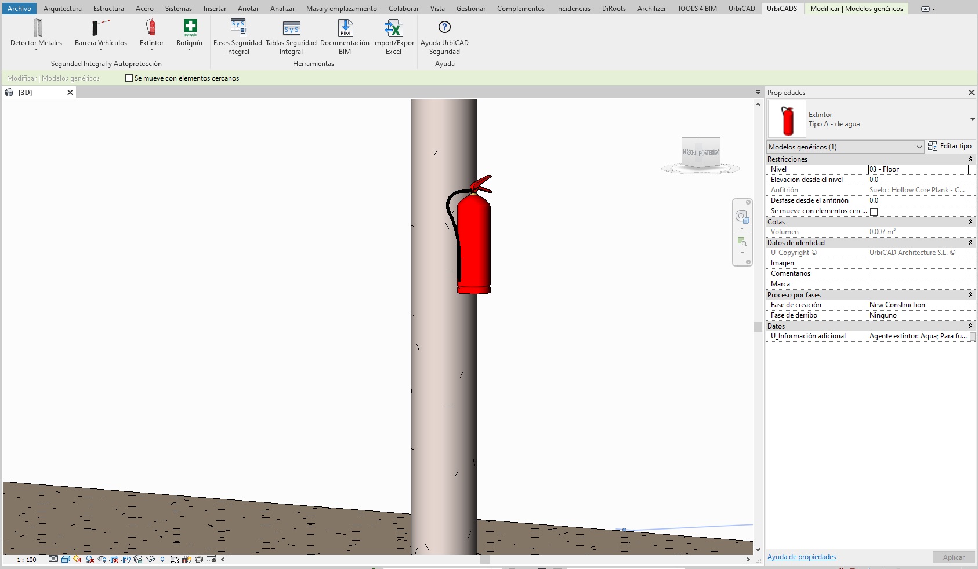Open Documentación BIM tool
Screen dimensions: 978x569
pos(345,28)
